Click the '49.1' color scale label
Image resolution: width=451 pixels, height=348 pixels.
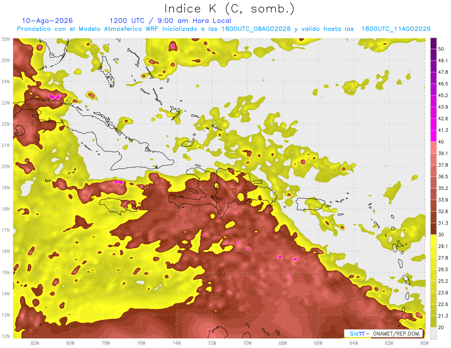pos(443,60)
